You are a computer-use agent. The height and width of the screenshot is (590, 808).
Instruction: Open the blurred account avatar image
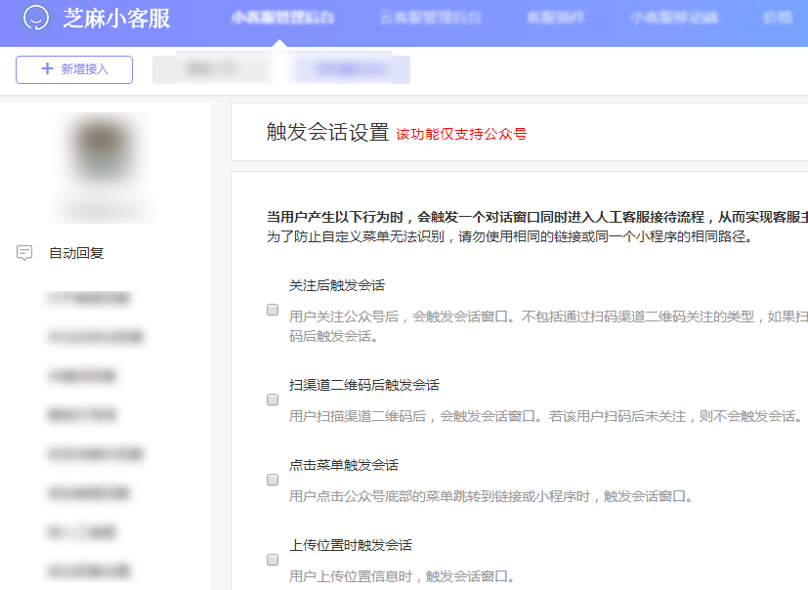click(102, 148)
